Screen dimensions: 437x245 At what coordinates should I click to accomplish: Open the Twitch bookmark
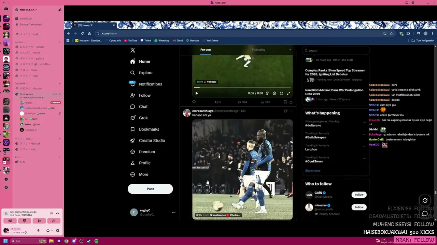pos(146,40)
